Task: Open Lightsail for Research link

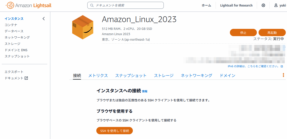Action: point(236,5)
